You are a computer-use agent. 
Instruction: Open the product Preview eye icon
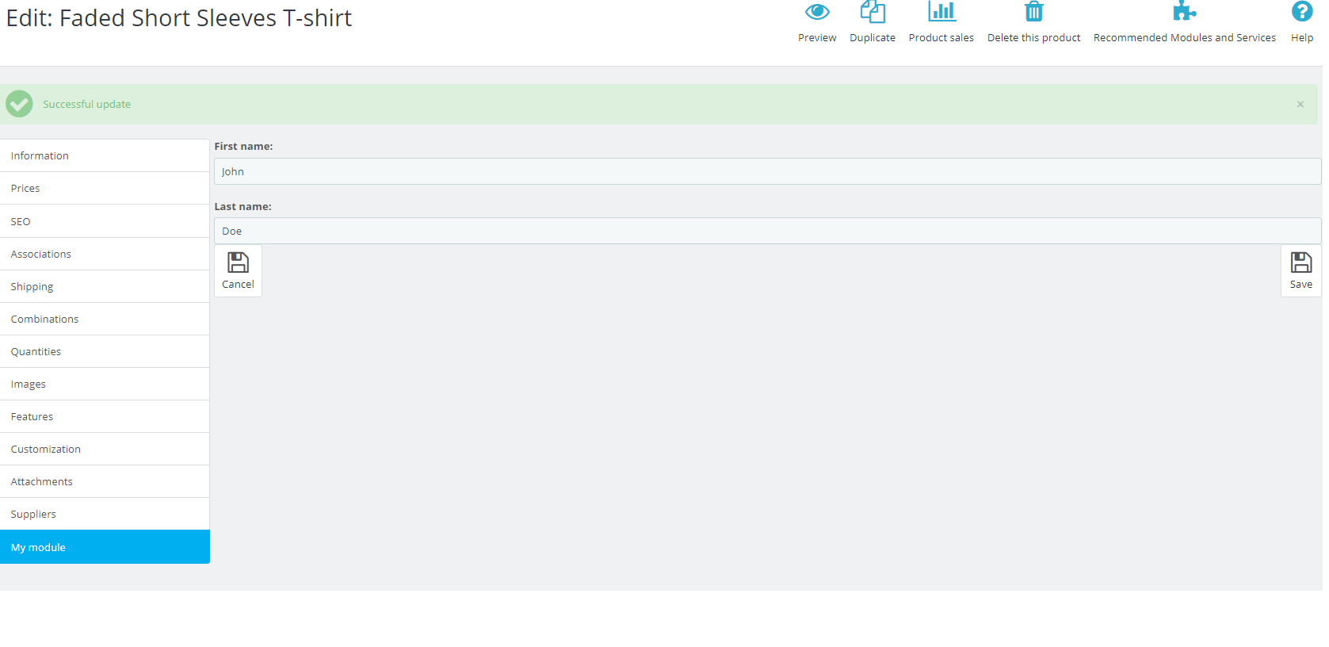coord(817,12)
